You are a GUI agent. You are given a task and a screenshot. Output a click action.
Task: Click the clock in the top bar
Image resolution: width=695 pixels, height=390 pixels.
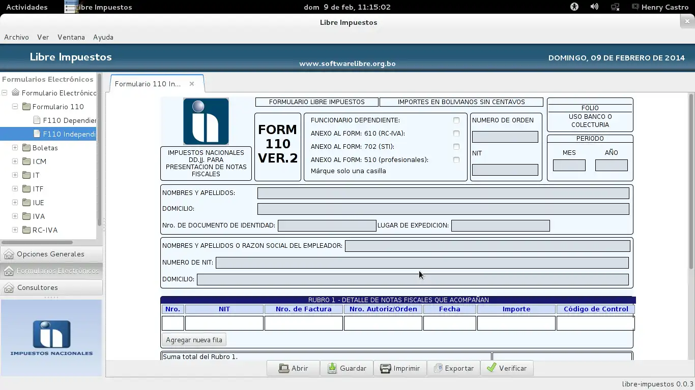point(347,7)
